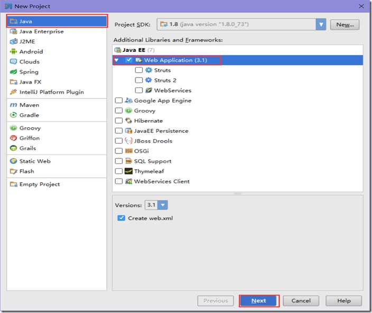Check the OSGi checkbox

[x=118, y=151]
